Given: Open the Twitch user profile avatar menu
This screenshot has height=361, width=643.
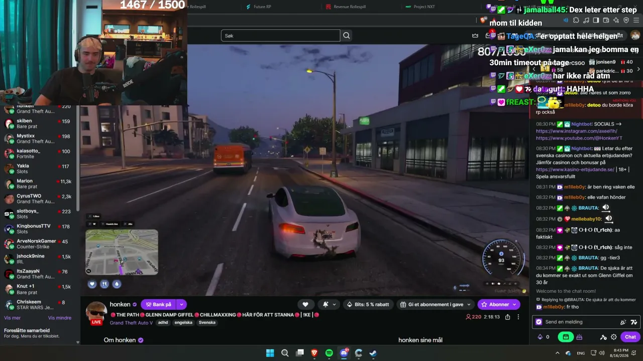Looking at the screenshot, I should [635, 35].
